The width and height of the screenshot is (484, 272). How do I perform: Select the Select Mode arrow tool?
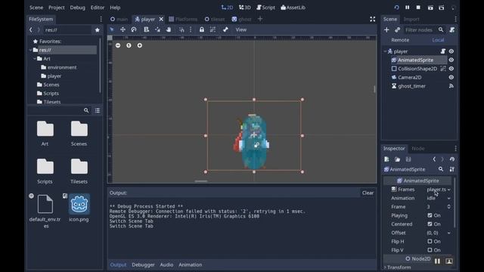pyautogui.click(x=111, y=29)
